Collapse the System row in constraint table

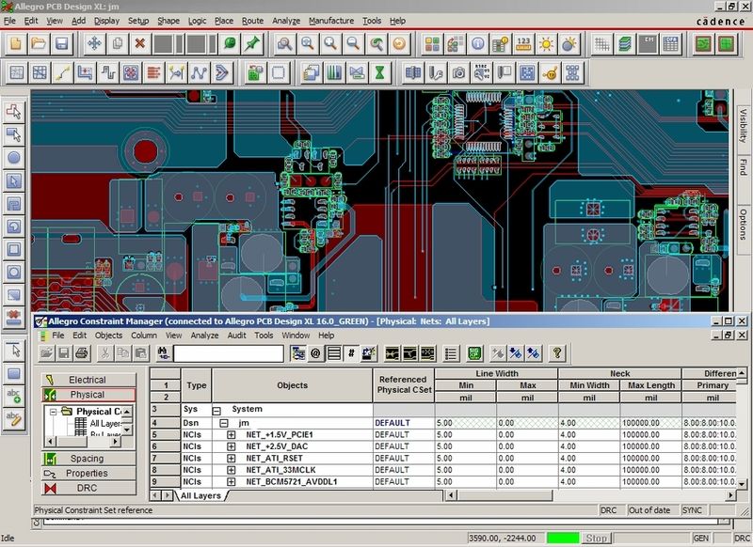tap(216, 411)
